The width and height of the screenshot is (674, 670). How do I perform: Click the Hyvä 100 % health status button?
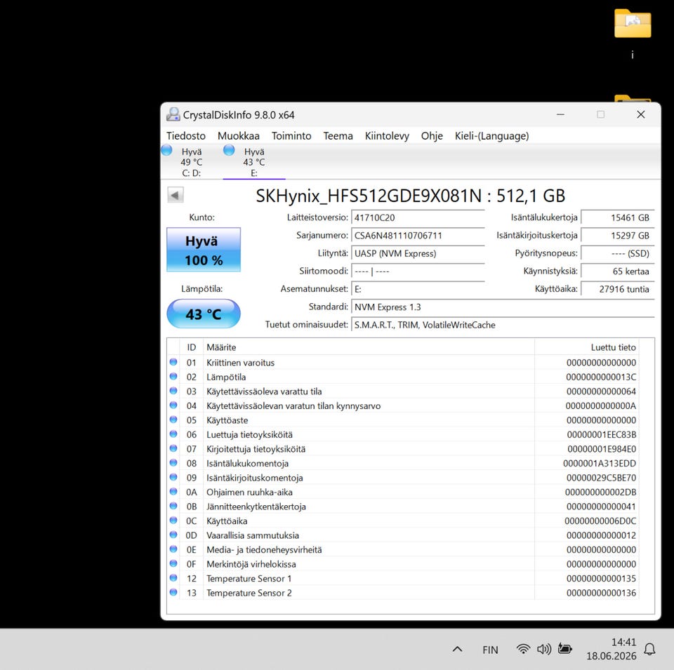(x=204, y=250)
